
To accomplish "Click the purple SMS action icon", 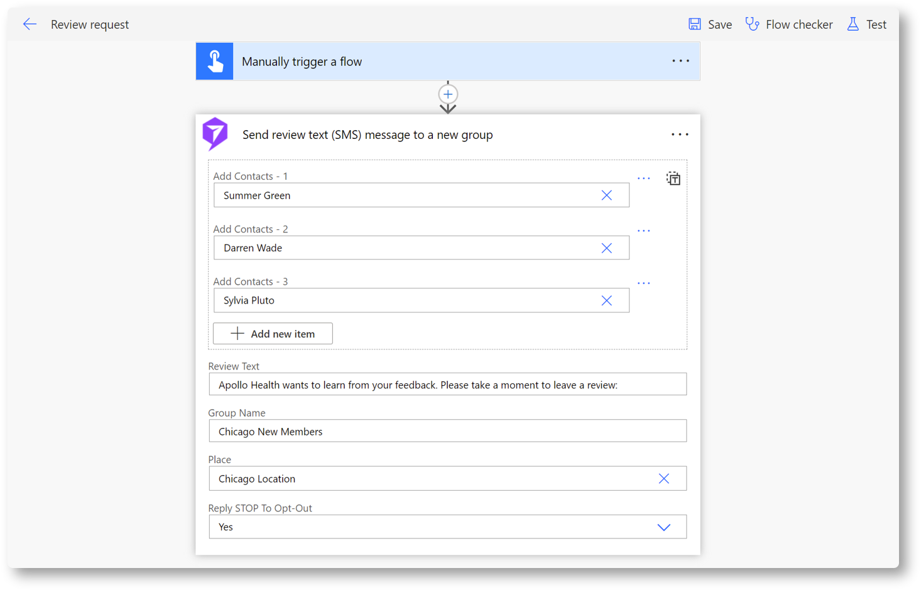I will tap(215, 134).
